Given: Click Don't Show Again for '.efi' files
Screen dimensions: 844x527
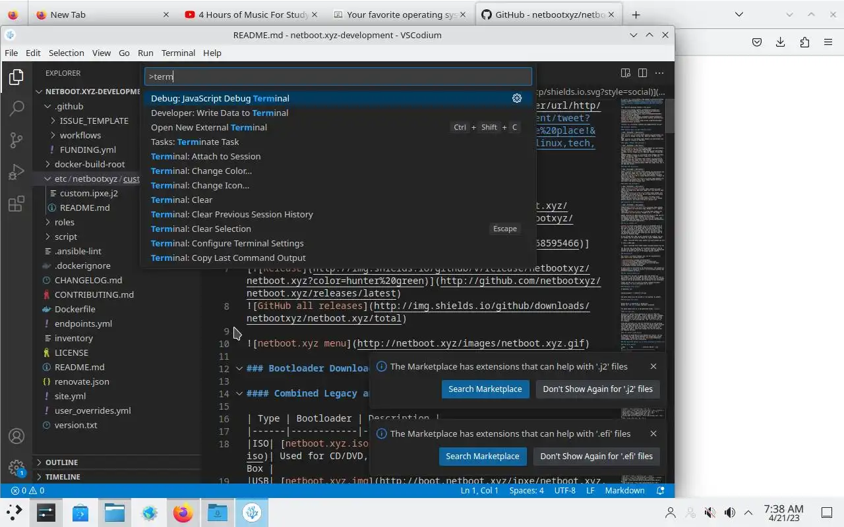Looking at the screenshot, I should click(596, 456).
